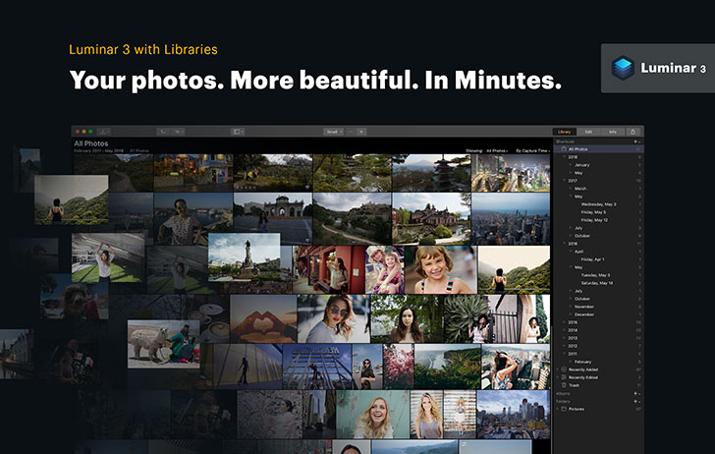Open the By Capture Time sort dropdown
The image size is (715, 454).
[532, 150]
